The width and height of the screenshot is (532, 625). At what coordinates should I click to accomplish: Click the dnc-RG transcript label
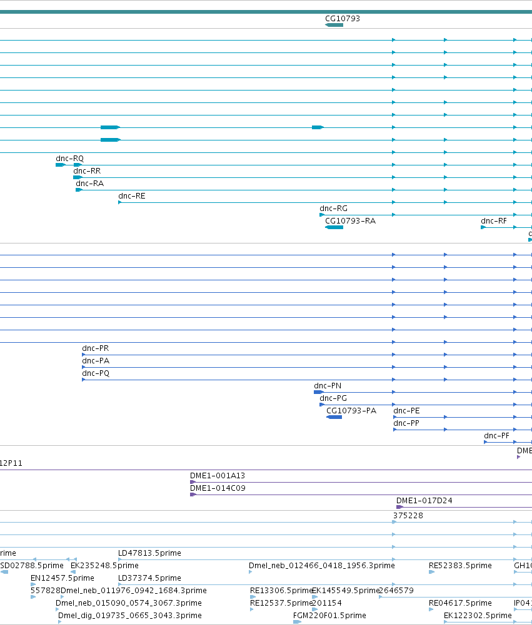point(333,209)
